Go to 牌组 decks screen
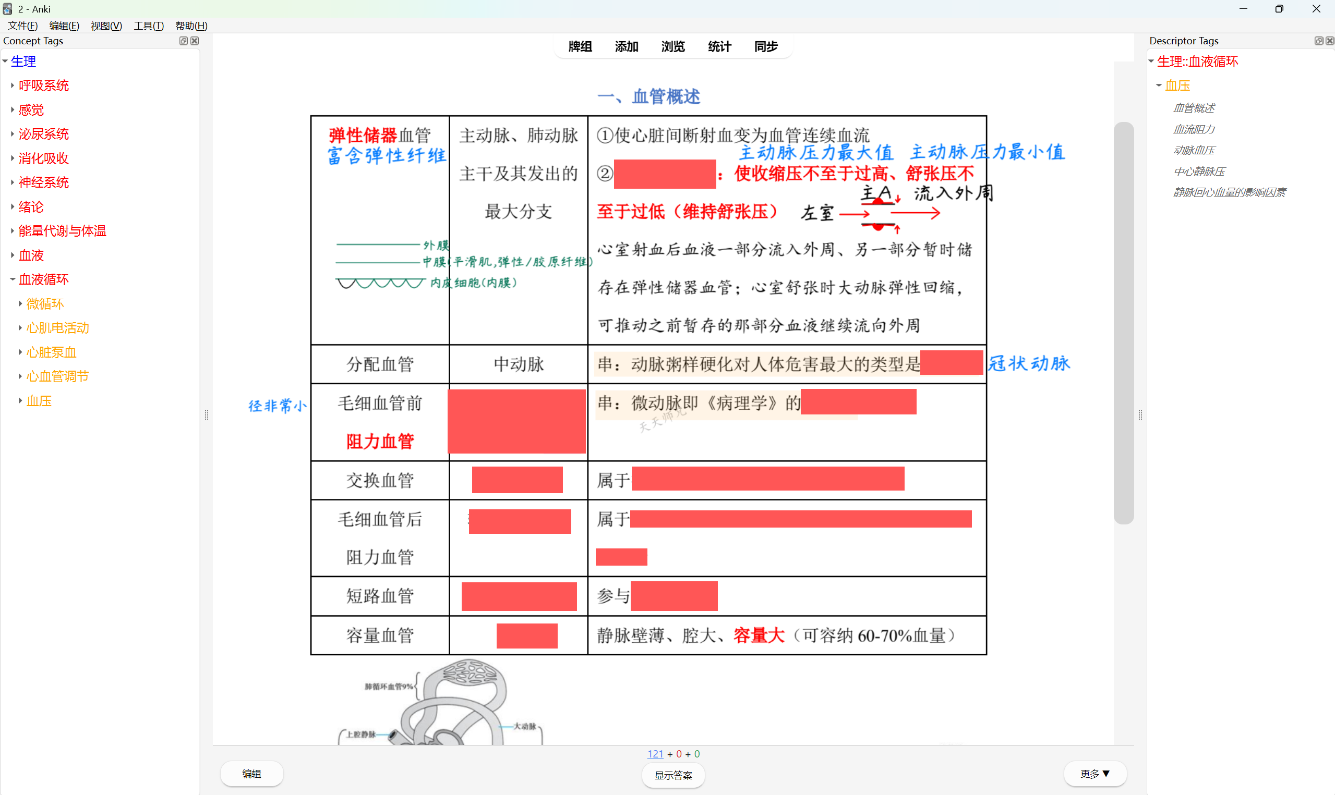Screen dimensions: 1335x795 [x=580, y=46]
